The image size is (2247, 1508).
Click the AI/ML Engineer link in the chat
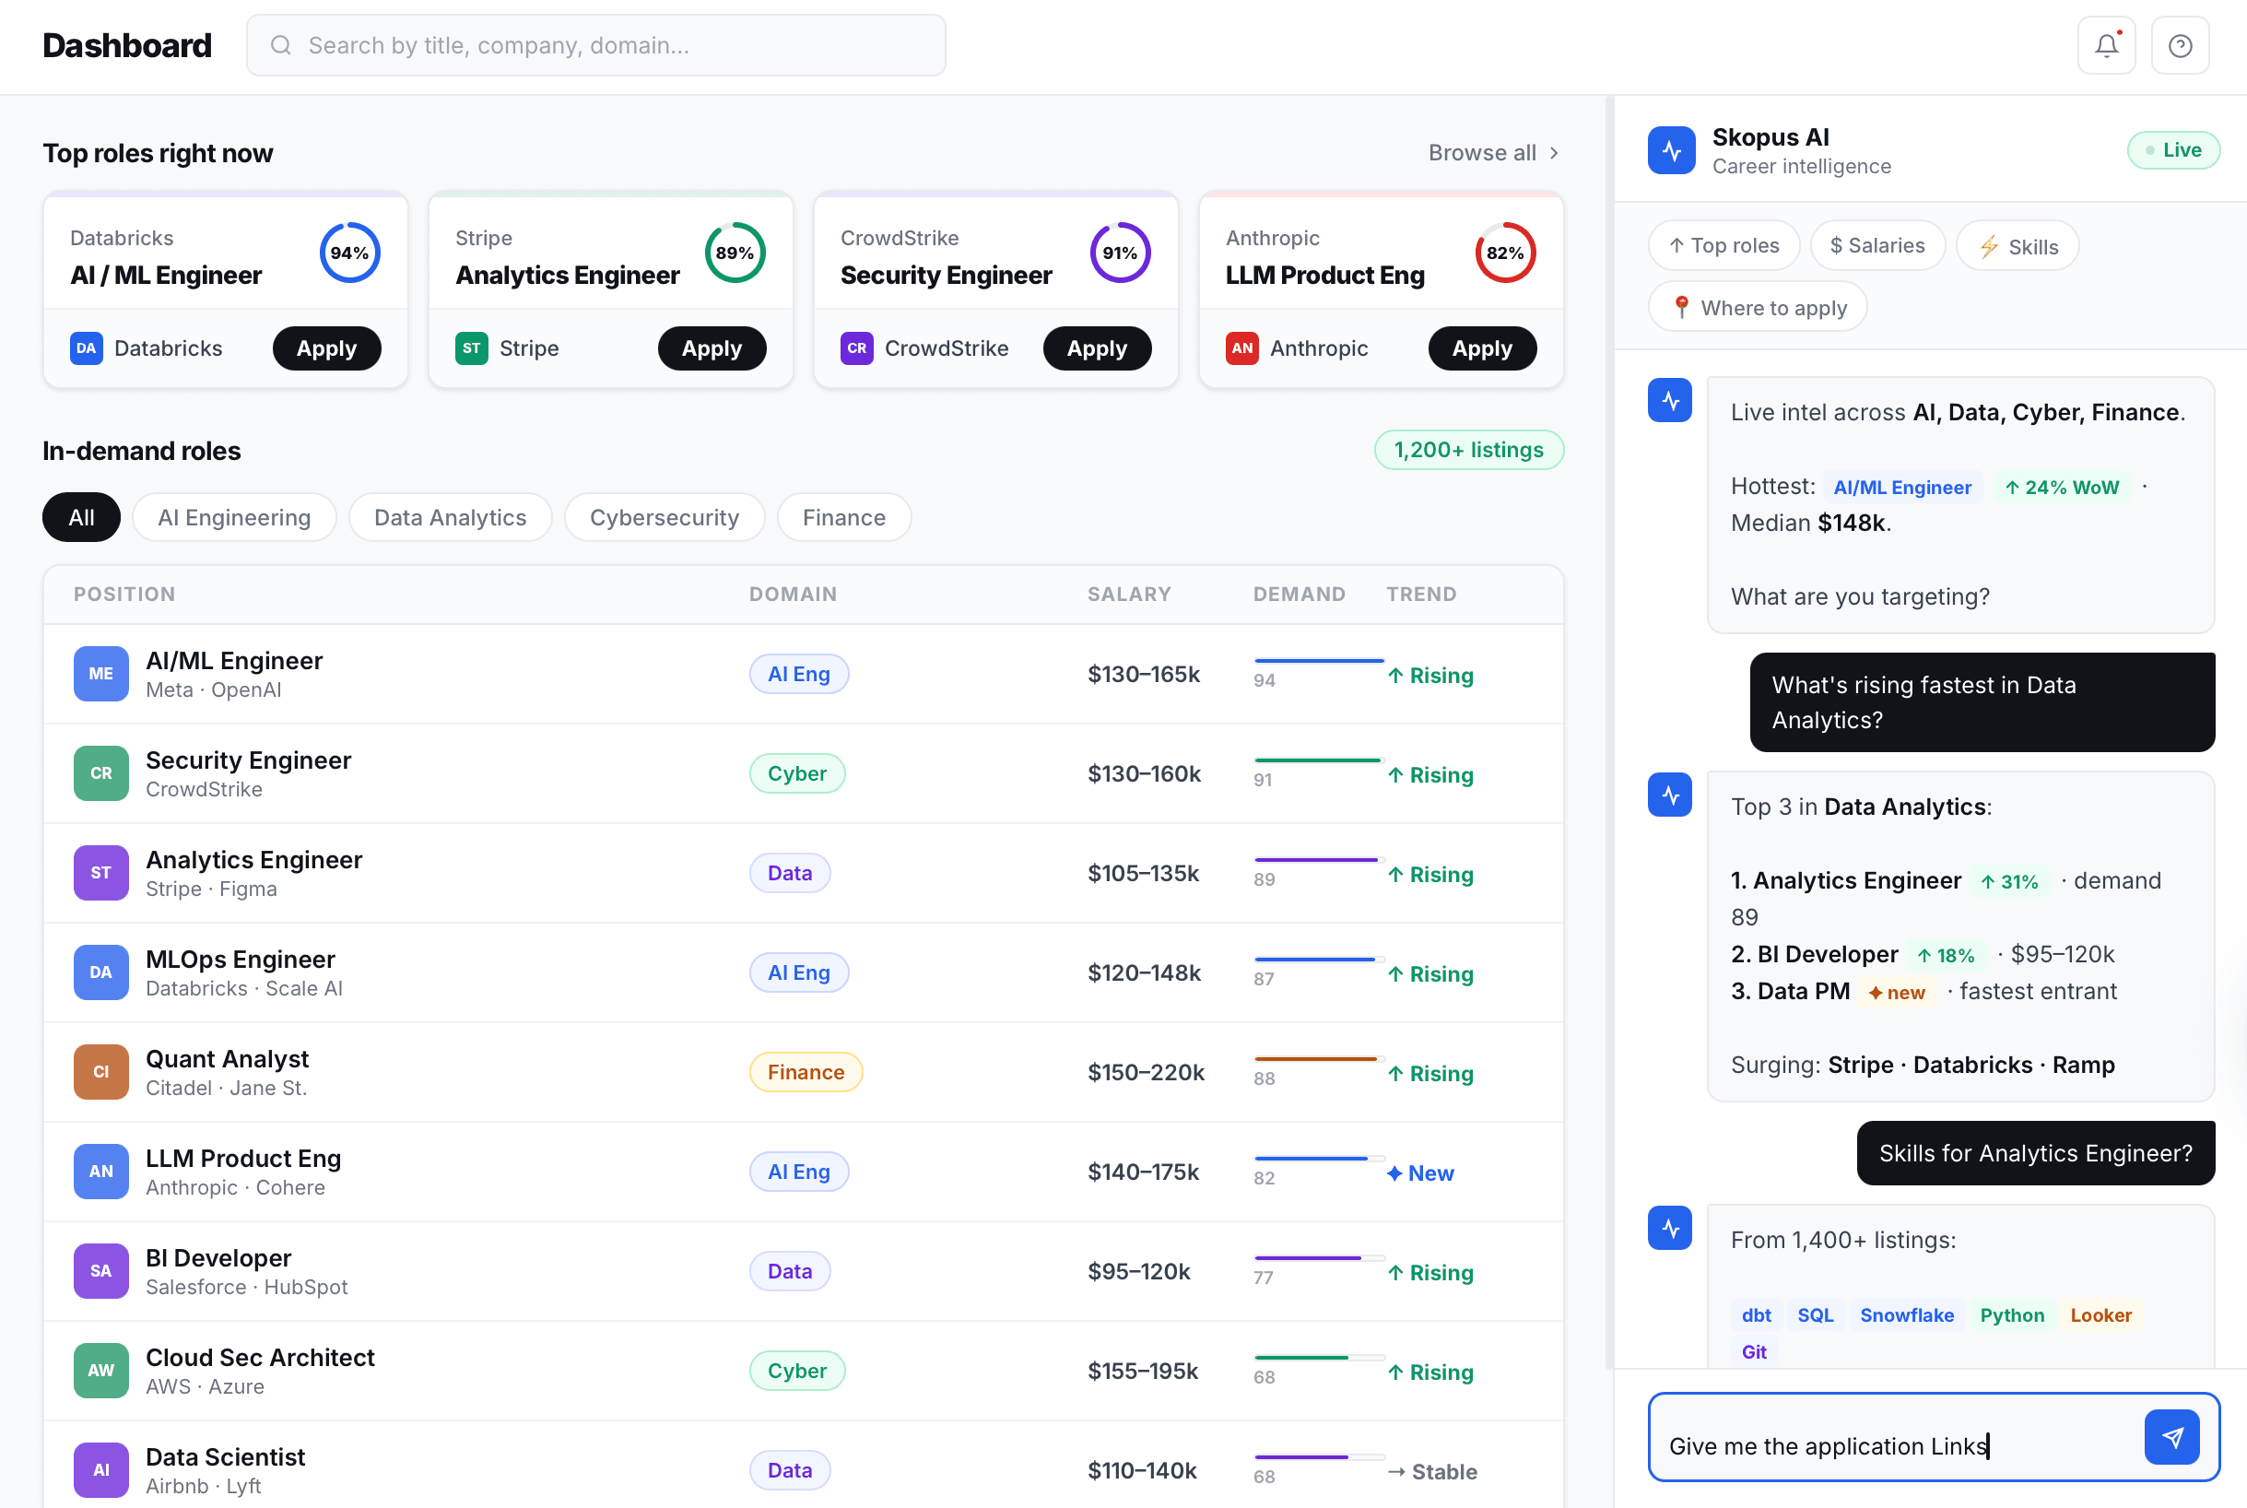pos(1901,488)
